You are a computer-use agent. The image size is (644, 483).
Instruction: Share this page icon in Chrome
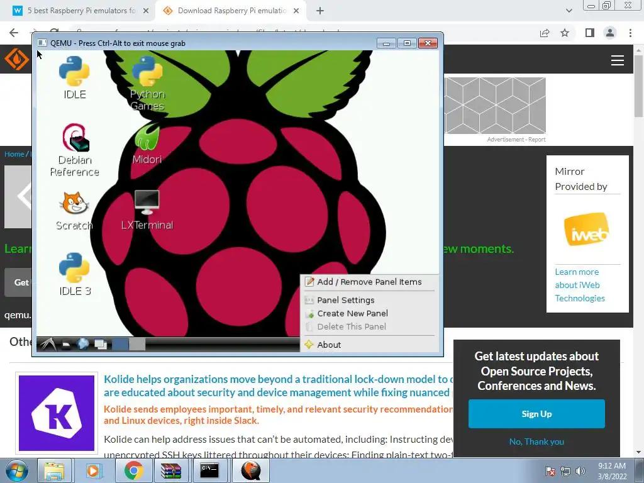[x=545, y=33]
